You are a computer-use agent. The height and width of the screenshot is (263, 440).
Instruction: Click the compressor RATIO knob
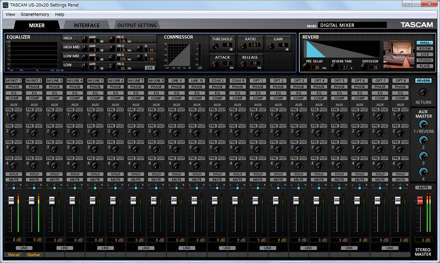pos(242,46)
